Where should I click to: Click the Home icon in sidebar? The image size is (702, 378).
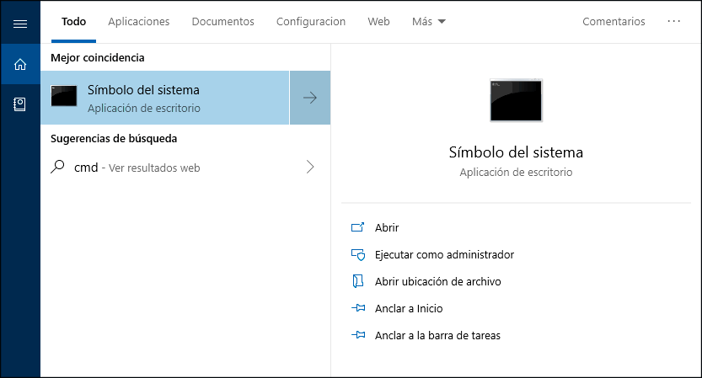(20, 64)
